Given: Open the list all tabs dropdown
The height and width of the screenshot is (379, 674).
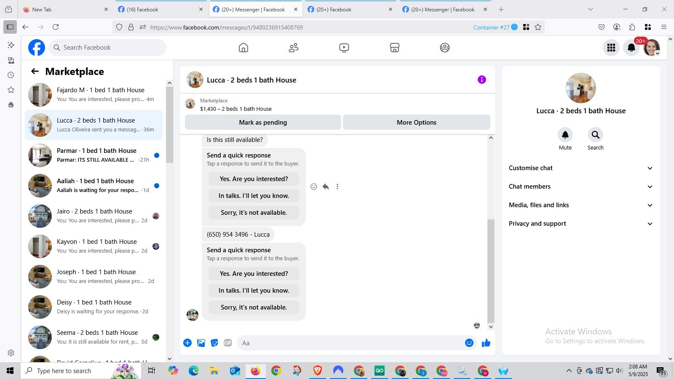Looking at the screenshot, I should click(591, 9).
